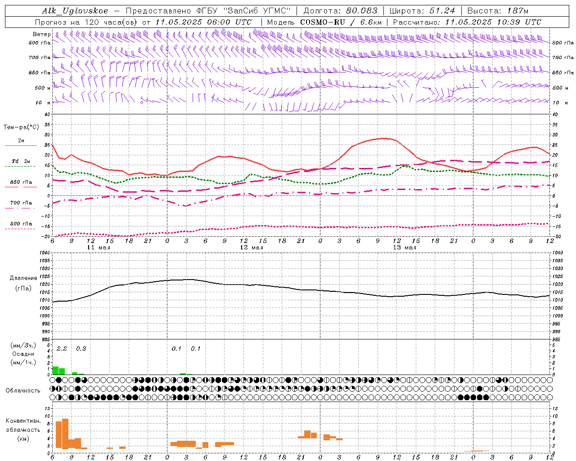Select the longitude value Долгота: 80.083
The width and height of the screenshot is (576, 461).
coord(341,11)
